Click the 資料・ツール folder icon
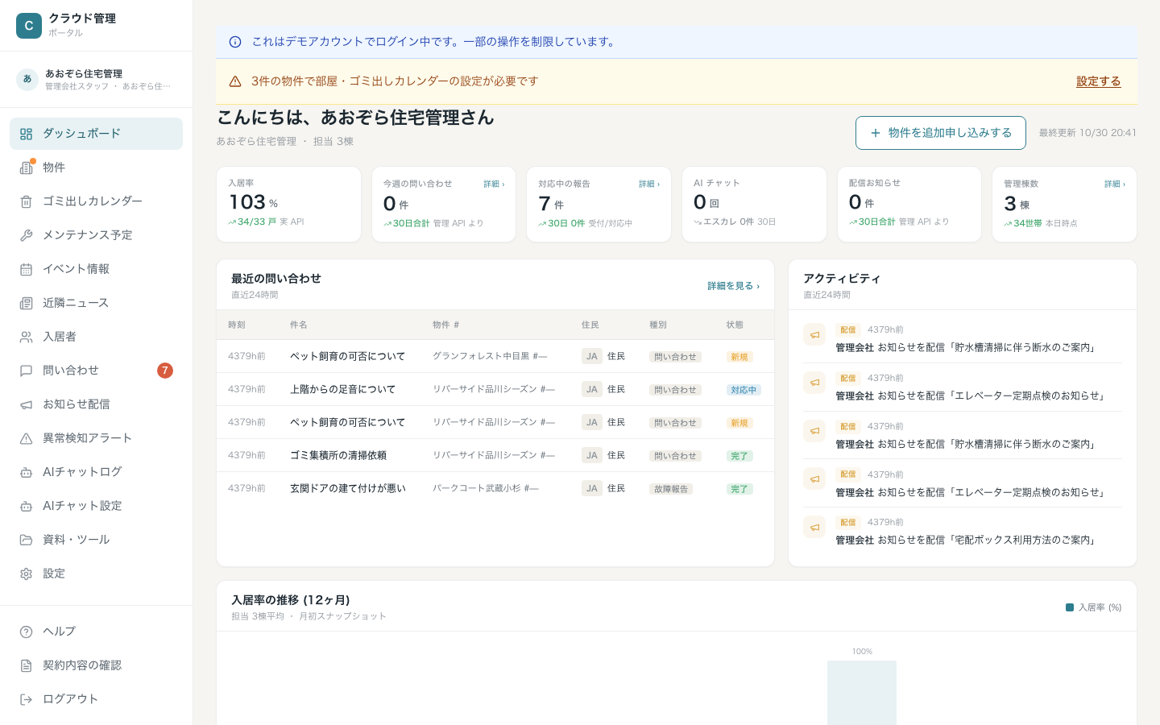Image resolution: width=1160 pixels, height=725 pixels. (27, 540)
